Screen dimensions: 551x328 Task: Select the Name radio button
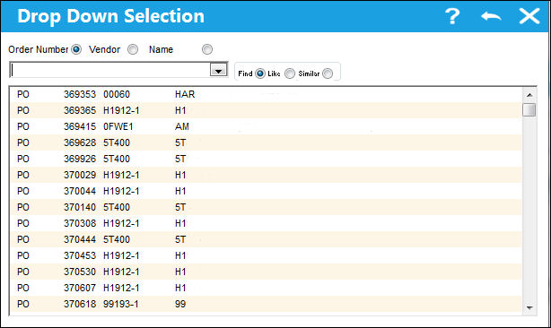(207, 49)
